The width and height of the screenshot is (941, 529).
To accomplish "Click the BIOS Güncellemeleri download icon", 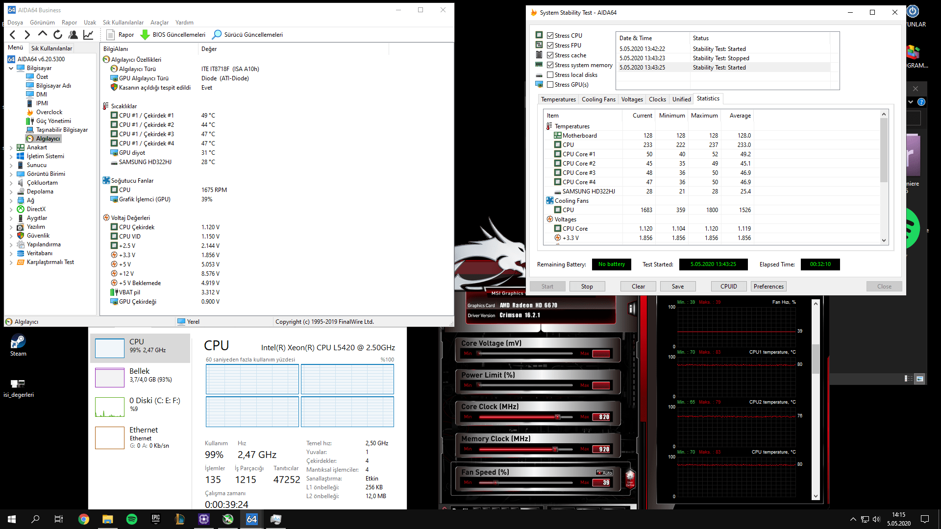I will pyautogui.click(x=145, y=35).
